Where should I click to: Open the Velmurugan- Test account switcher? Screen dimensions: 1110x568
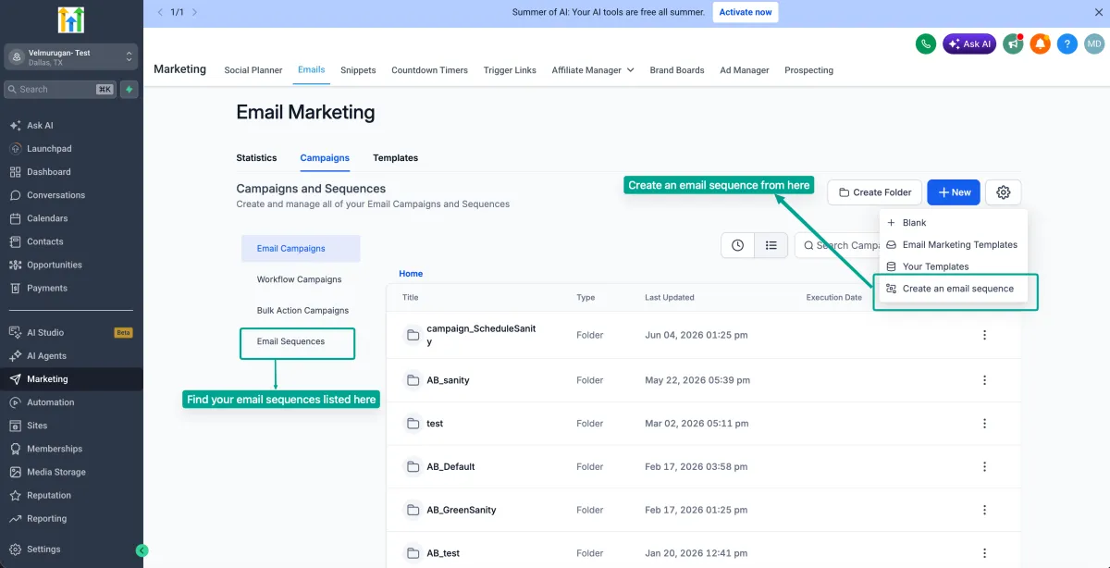(71, 56)
